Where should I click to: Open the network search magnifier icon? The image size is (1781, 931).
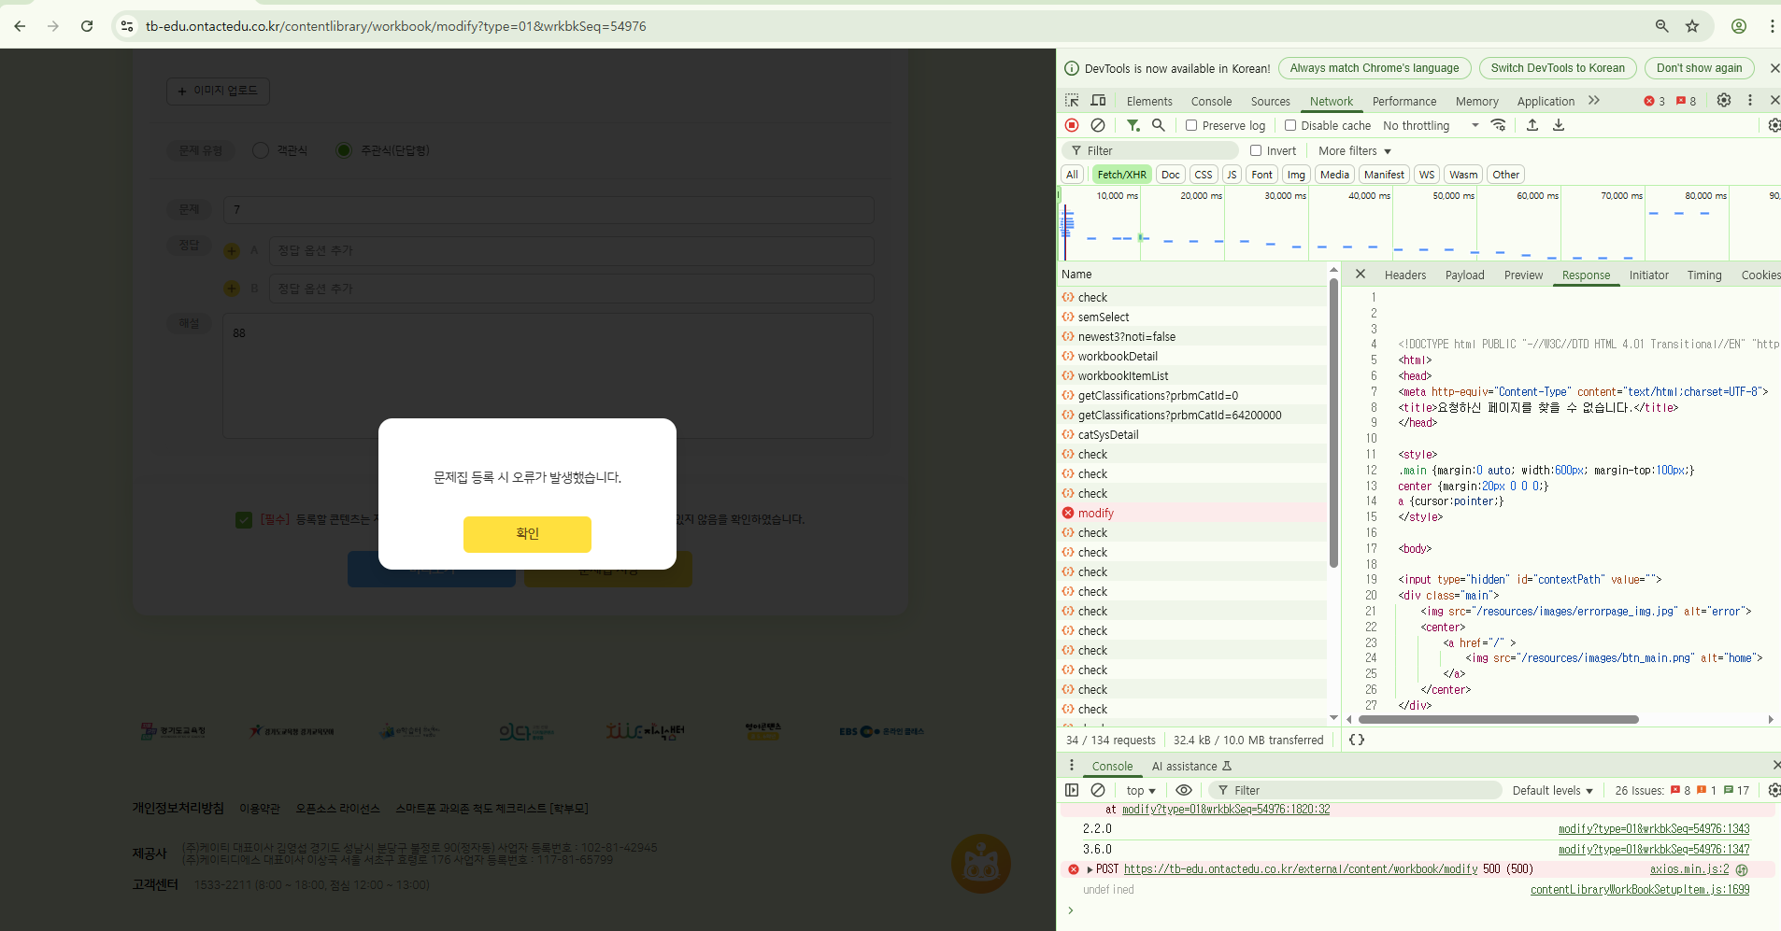pyautogui.click(x=1159, y=125)
